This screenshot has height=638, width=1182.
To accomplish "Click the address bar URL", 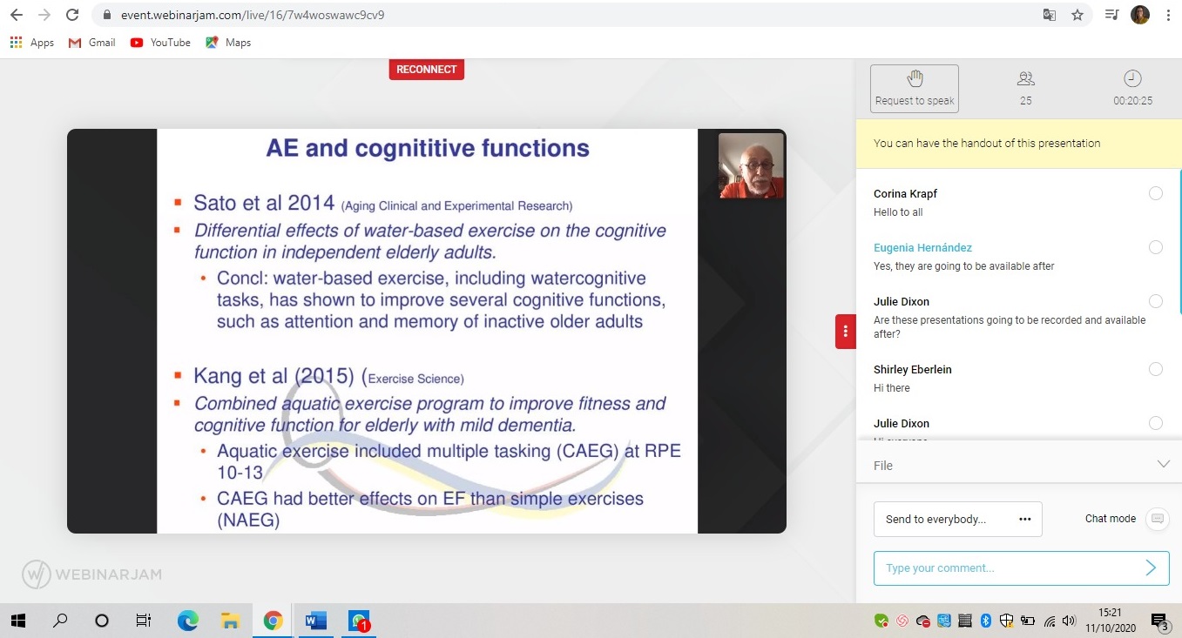I will pyautogui.click(x=253, y=15).
